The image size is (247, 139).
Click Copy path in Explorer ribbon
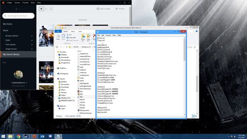tap(71, 37)
